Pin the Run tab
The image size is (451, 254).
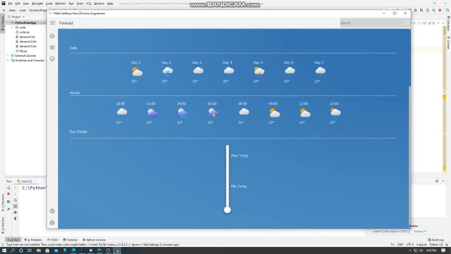8,209
